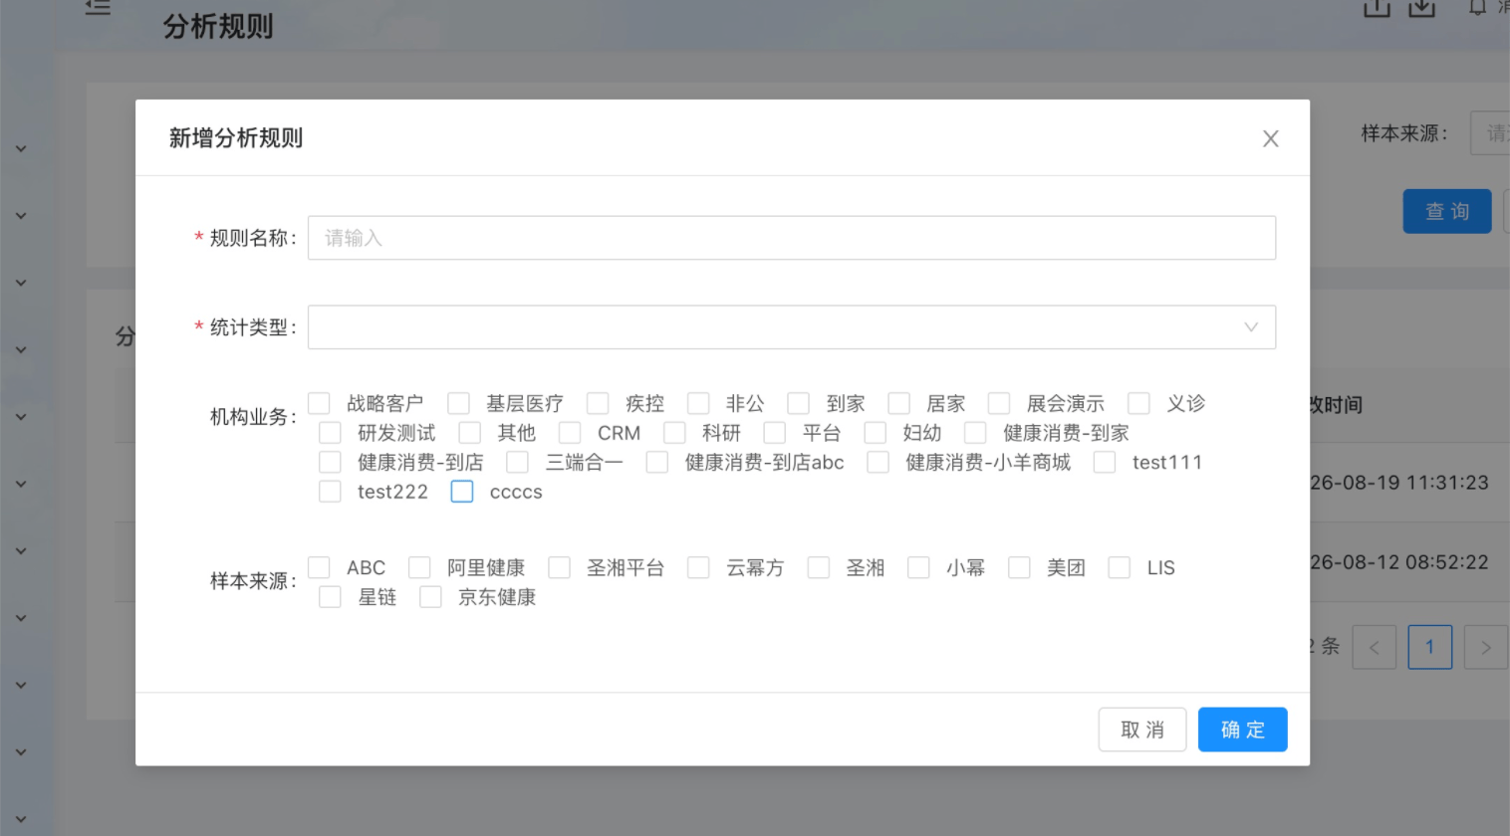Click the upload icon in top header
Viewport: 1510px width, 836px height.
point(1377,7)
